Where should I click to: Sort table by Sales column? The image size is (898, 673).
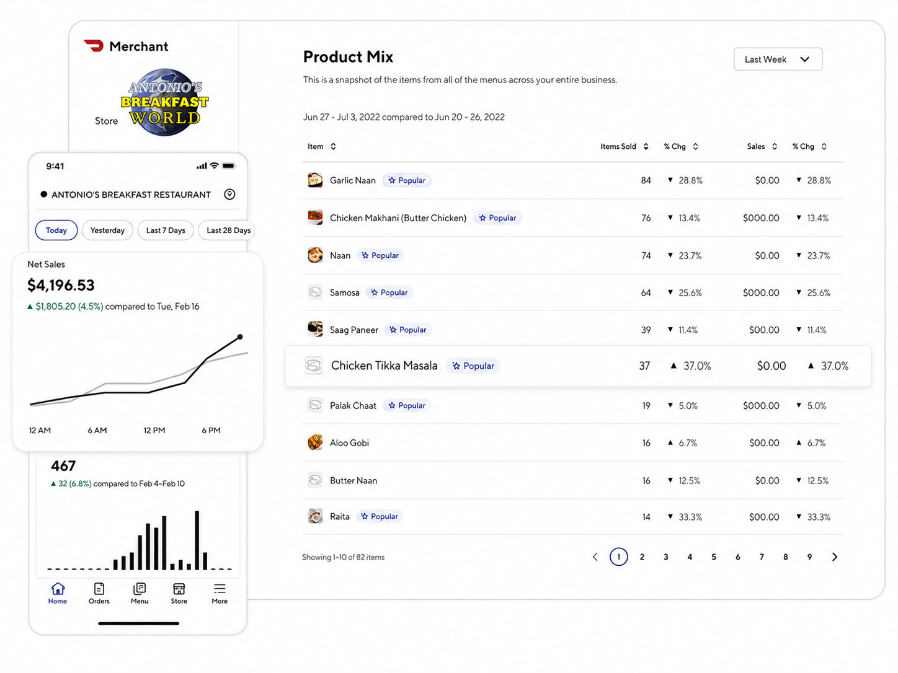point(762,147)
